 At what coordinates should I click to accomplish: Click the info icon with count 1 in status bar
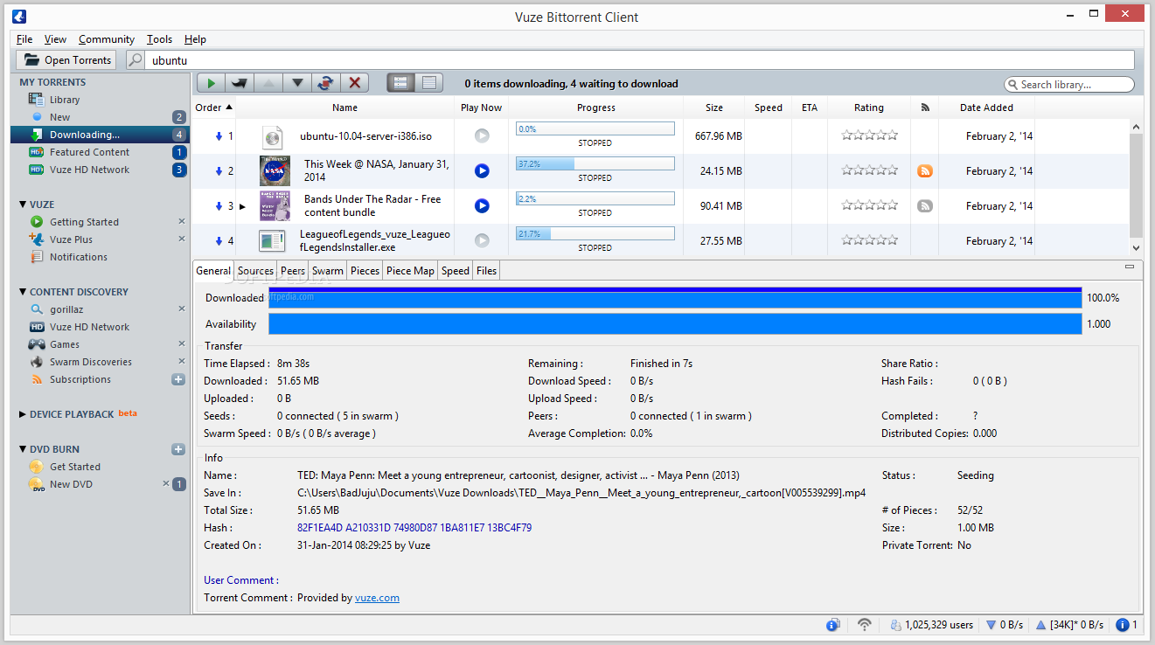[1126, 625]
